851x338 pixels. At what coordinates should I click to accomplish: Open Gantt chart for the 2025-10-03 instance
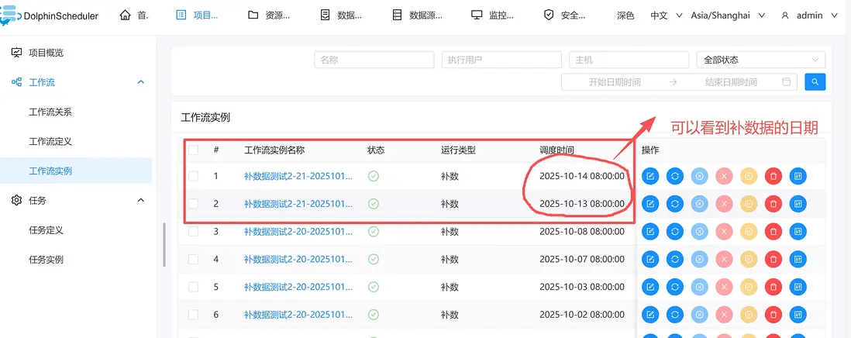[798, 287]
